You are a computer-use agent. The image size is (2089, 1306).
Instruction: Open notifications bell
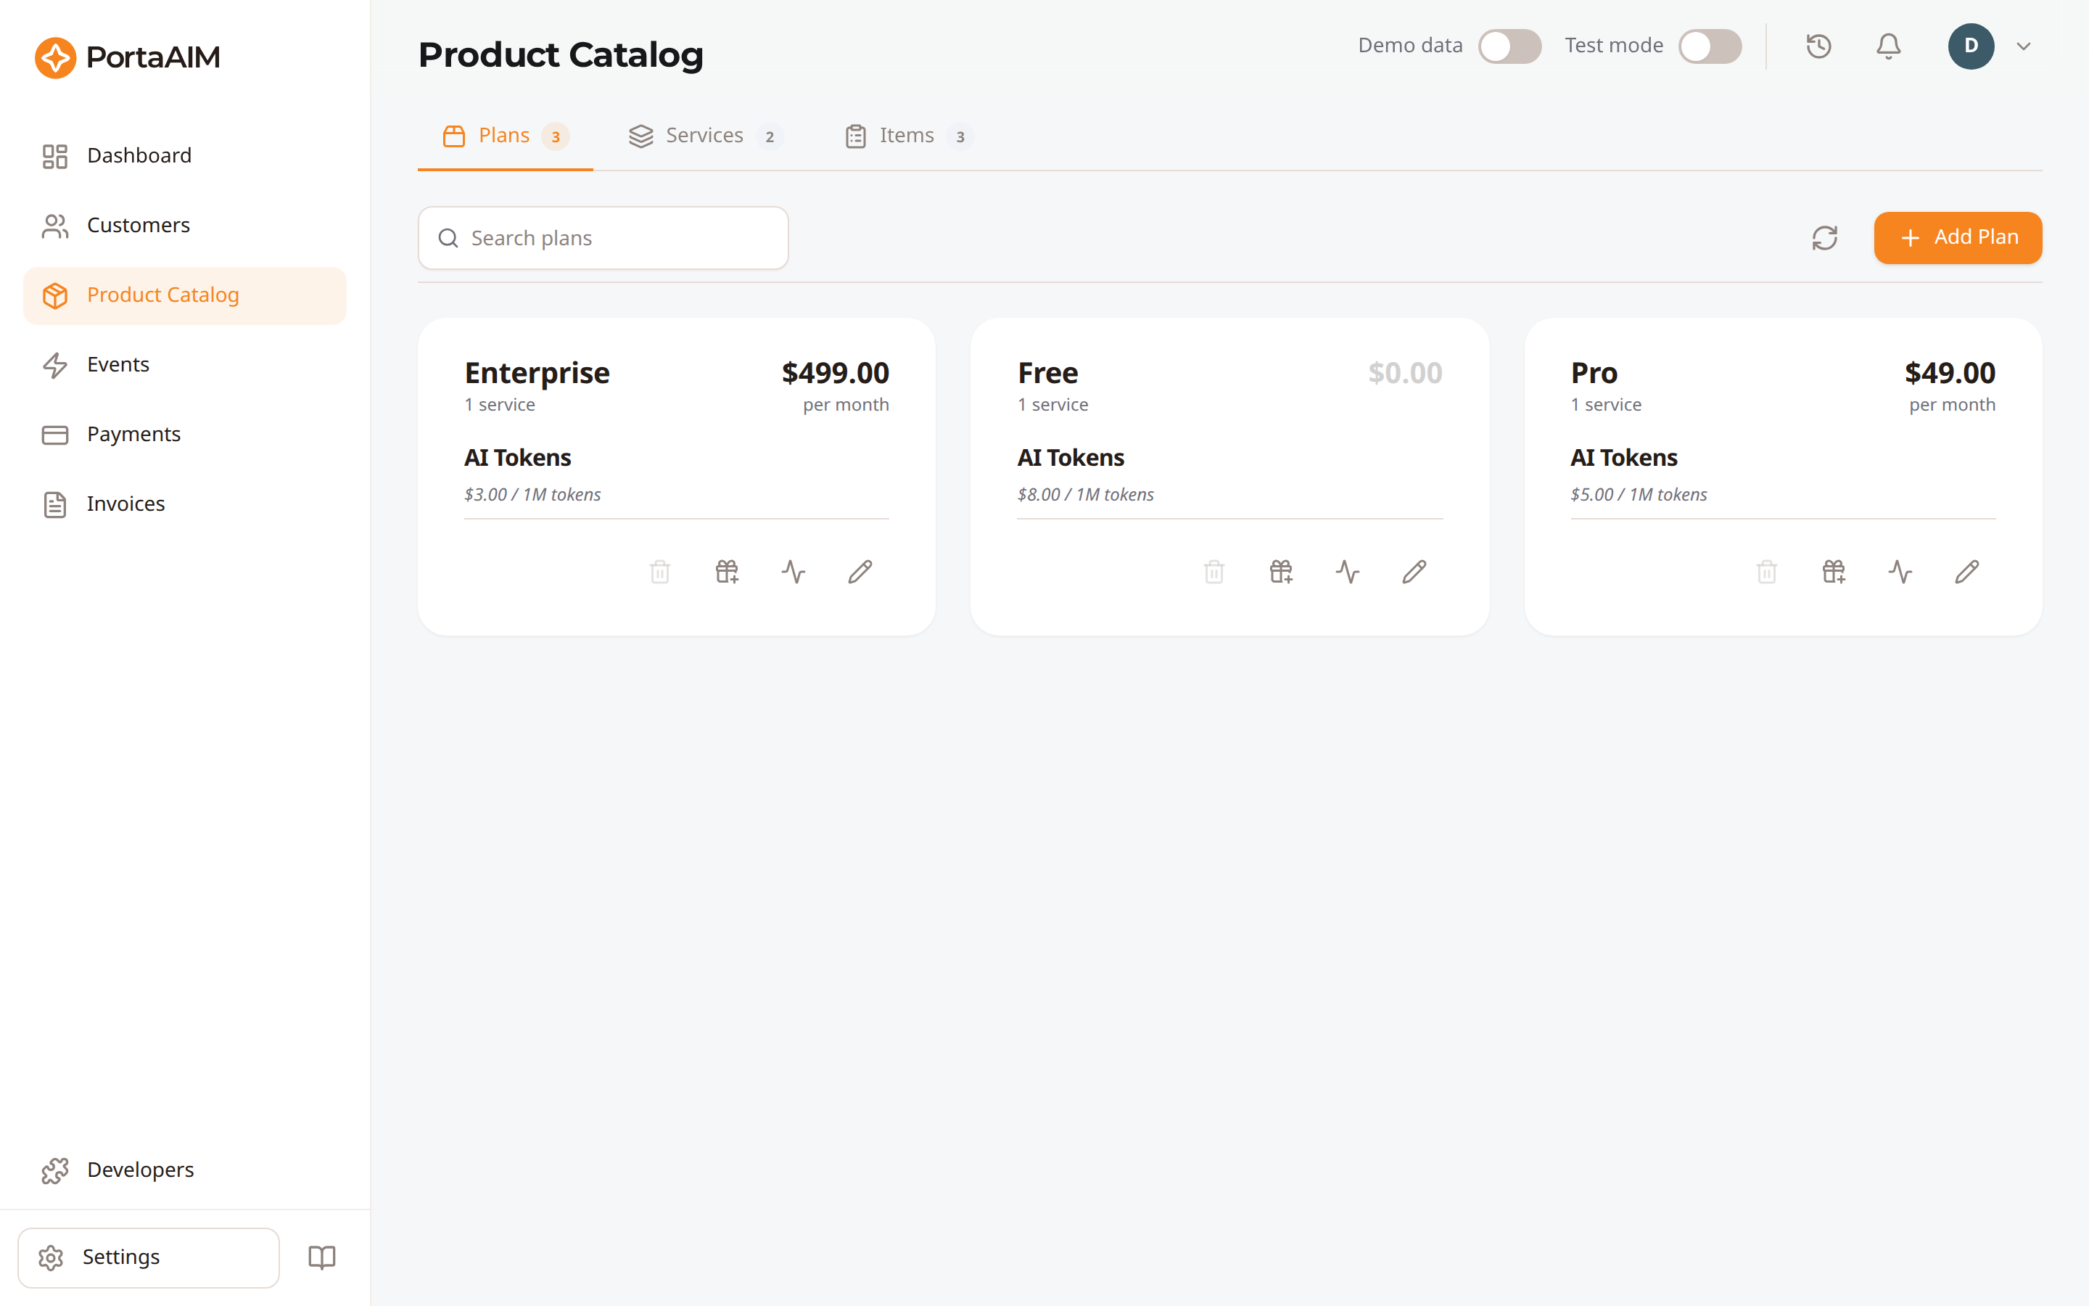coord(1889,46)
